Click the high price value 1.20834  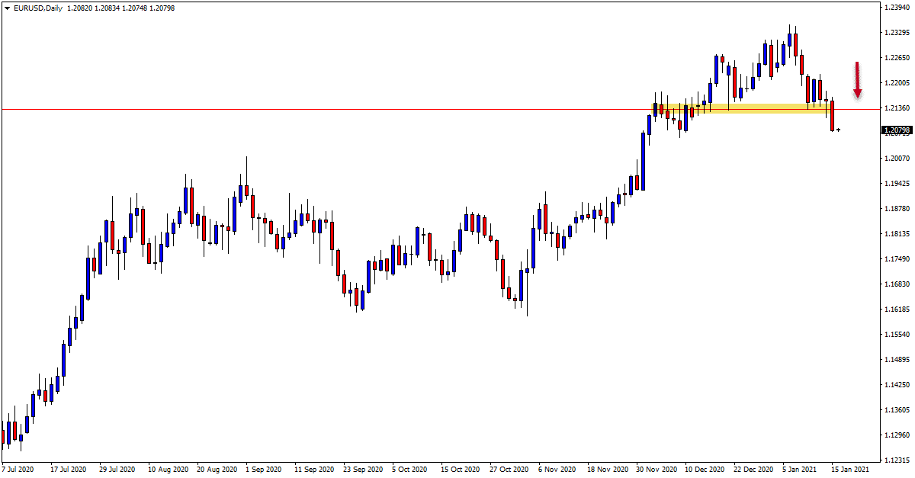[x=108, y=8]
